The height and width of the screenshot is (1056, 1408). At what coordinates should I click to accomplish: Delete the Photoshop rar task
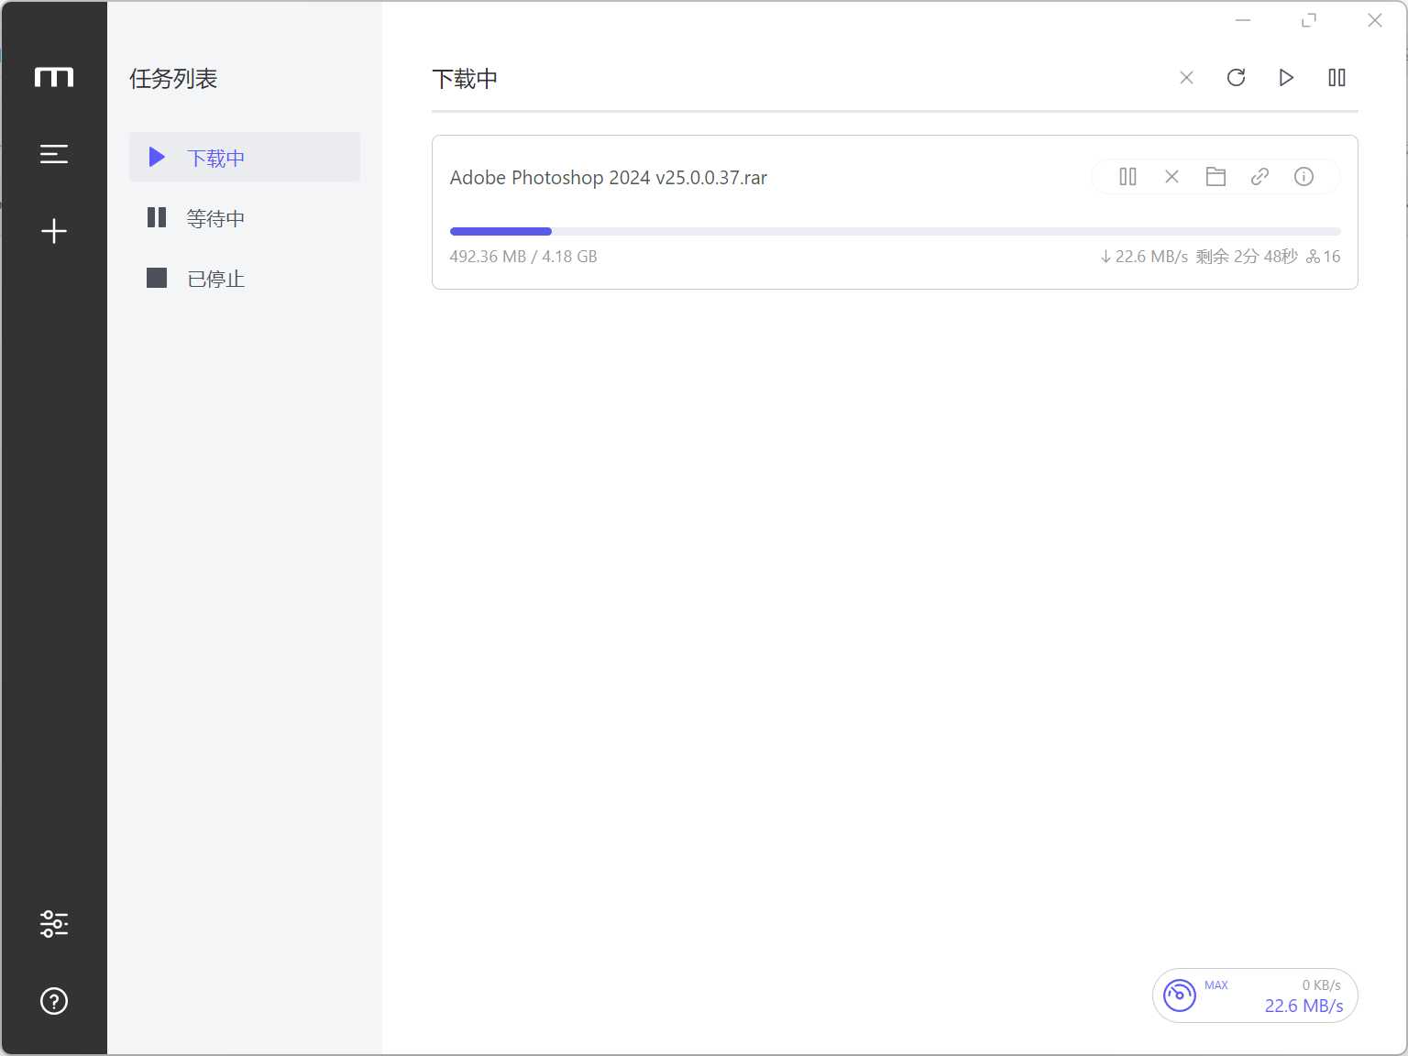coord(1171,177)
